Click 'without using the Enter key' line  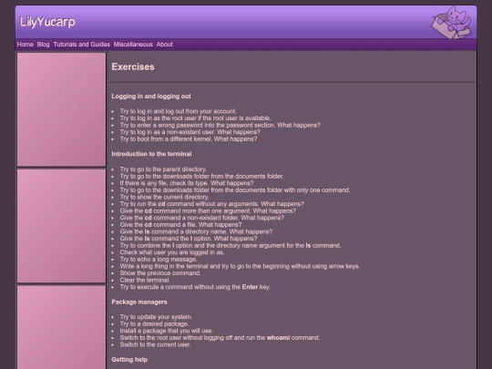point(195,287)
